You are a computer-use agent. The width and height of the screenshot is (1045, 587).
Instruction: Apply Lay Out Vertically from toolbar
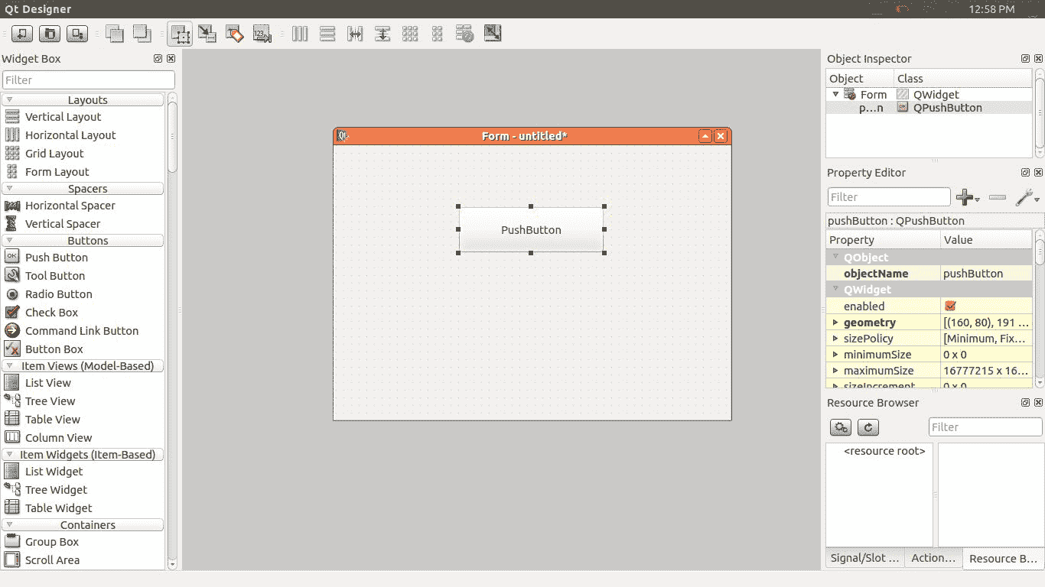tap(327, 34)
